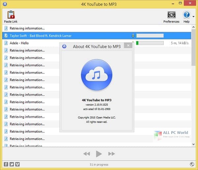Click the app icon in main window title bar
Image resolution: width=198 pixels, height=170 pixels.
point(5,4)
